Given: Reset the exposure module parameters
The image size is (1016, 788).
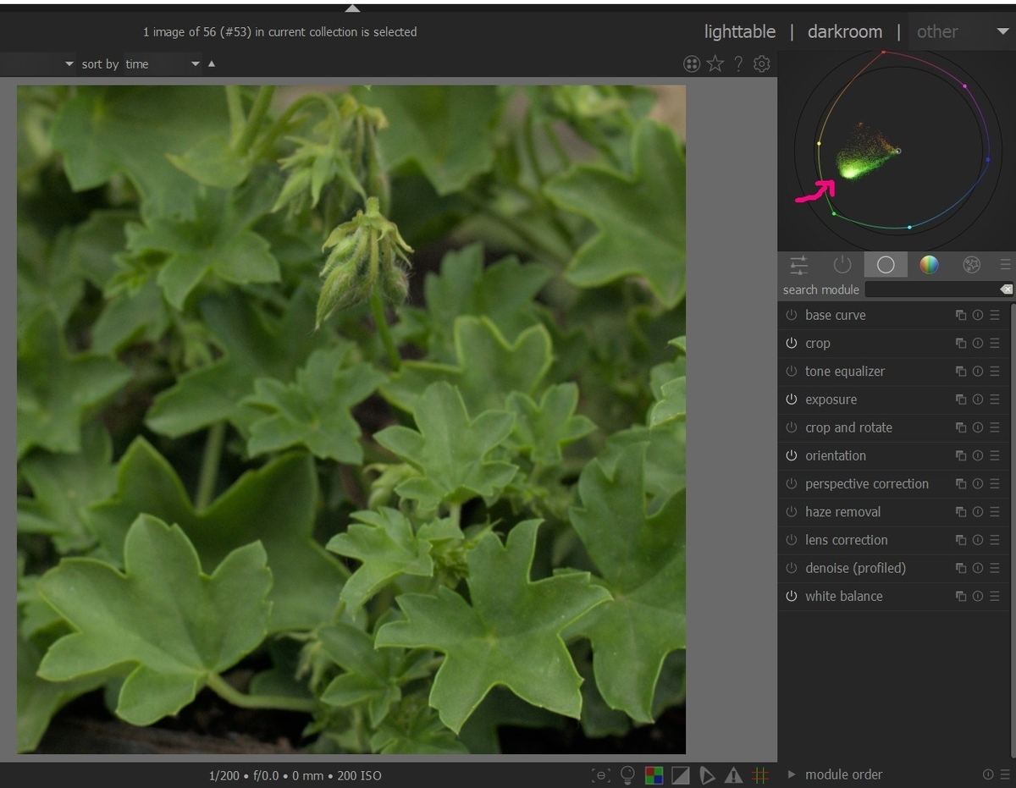Looking at the screenshot, I should 977,400.
